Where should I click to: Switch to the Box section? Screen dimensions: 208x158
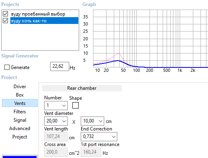pyautogui.click(x=20, y=95)
